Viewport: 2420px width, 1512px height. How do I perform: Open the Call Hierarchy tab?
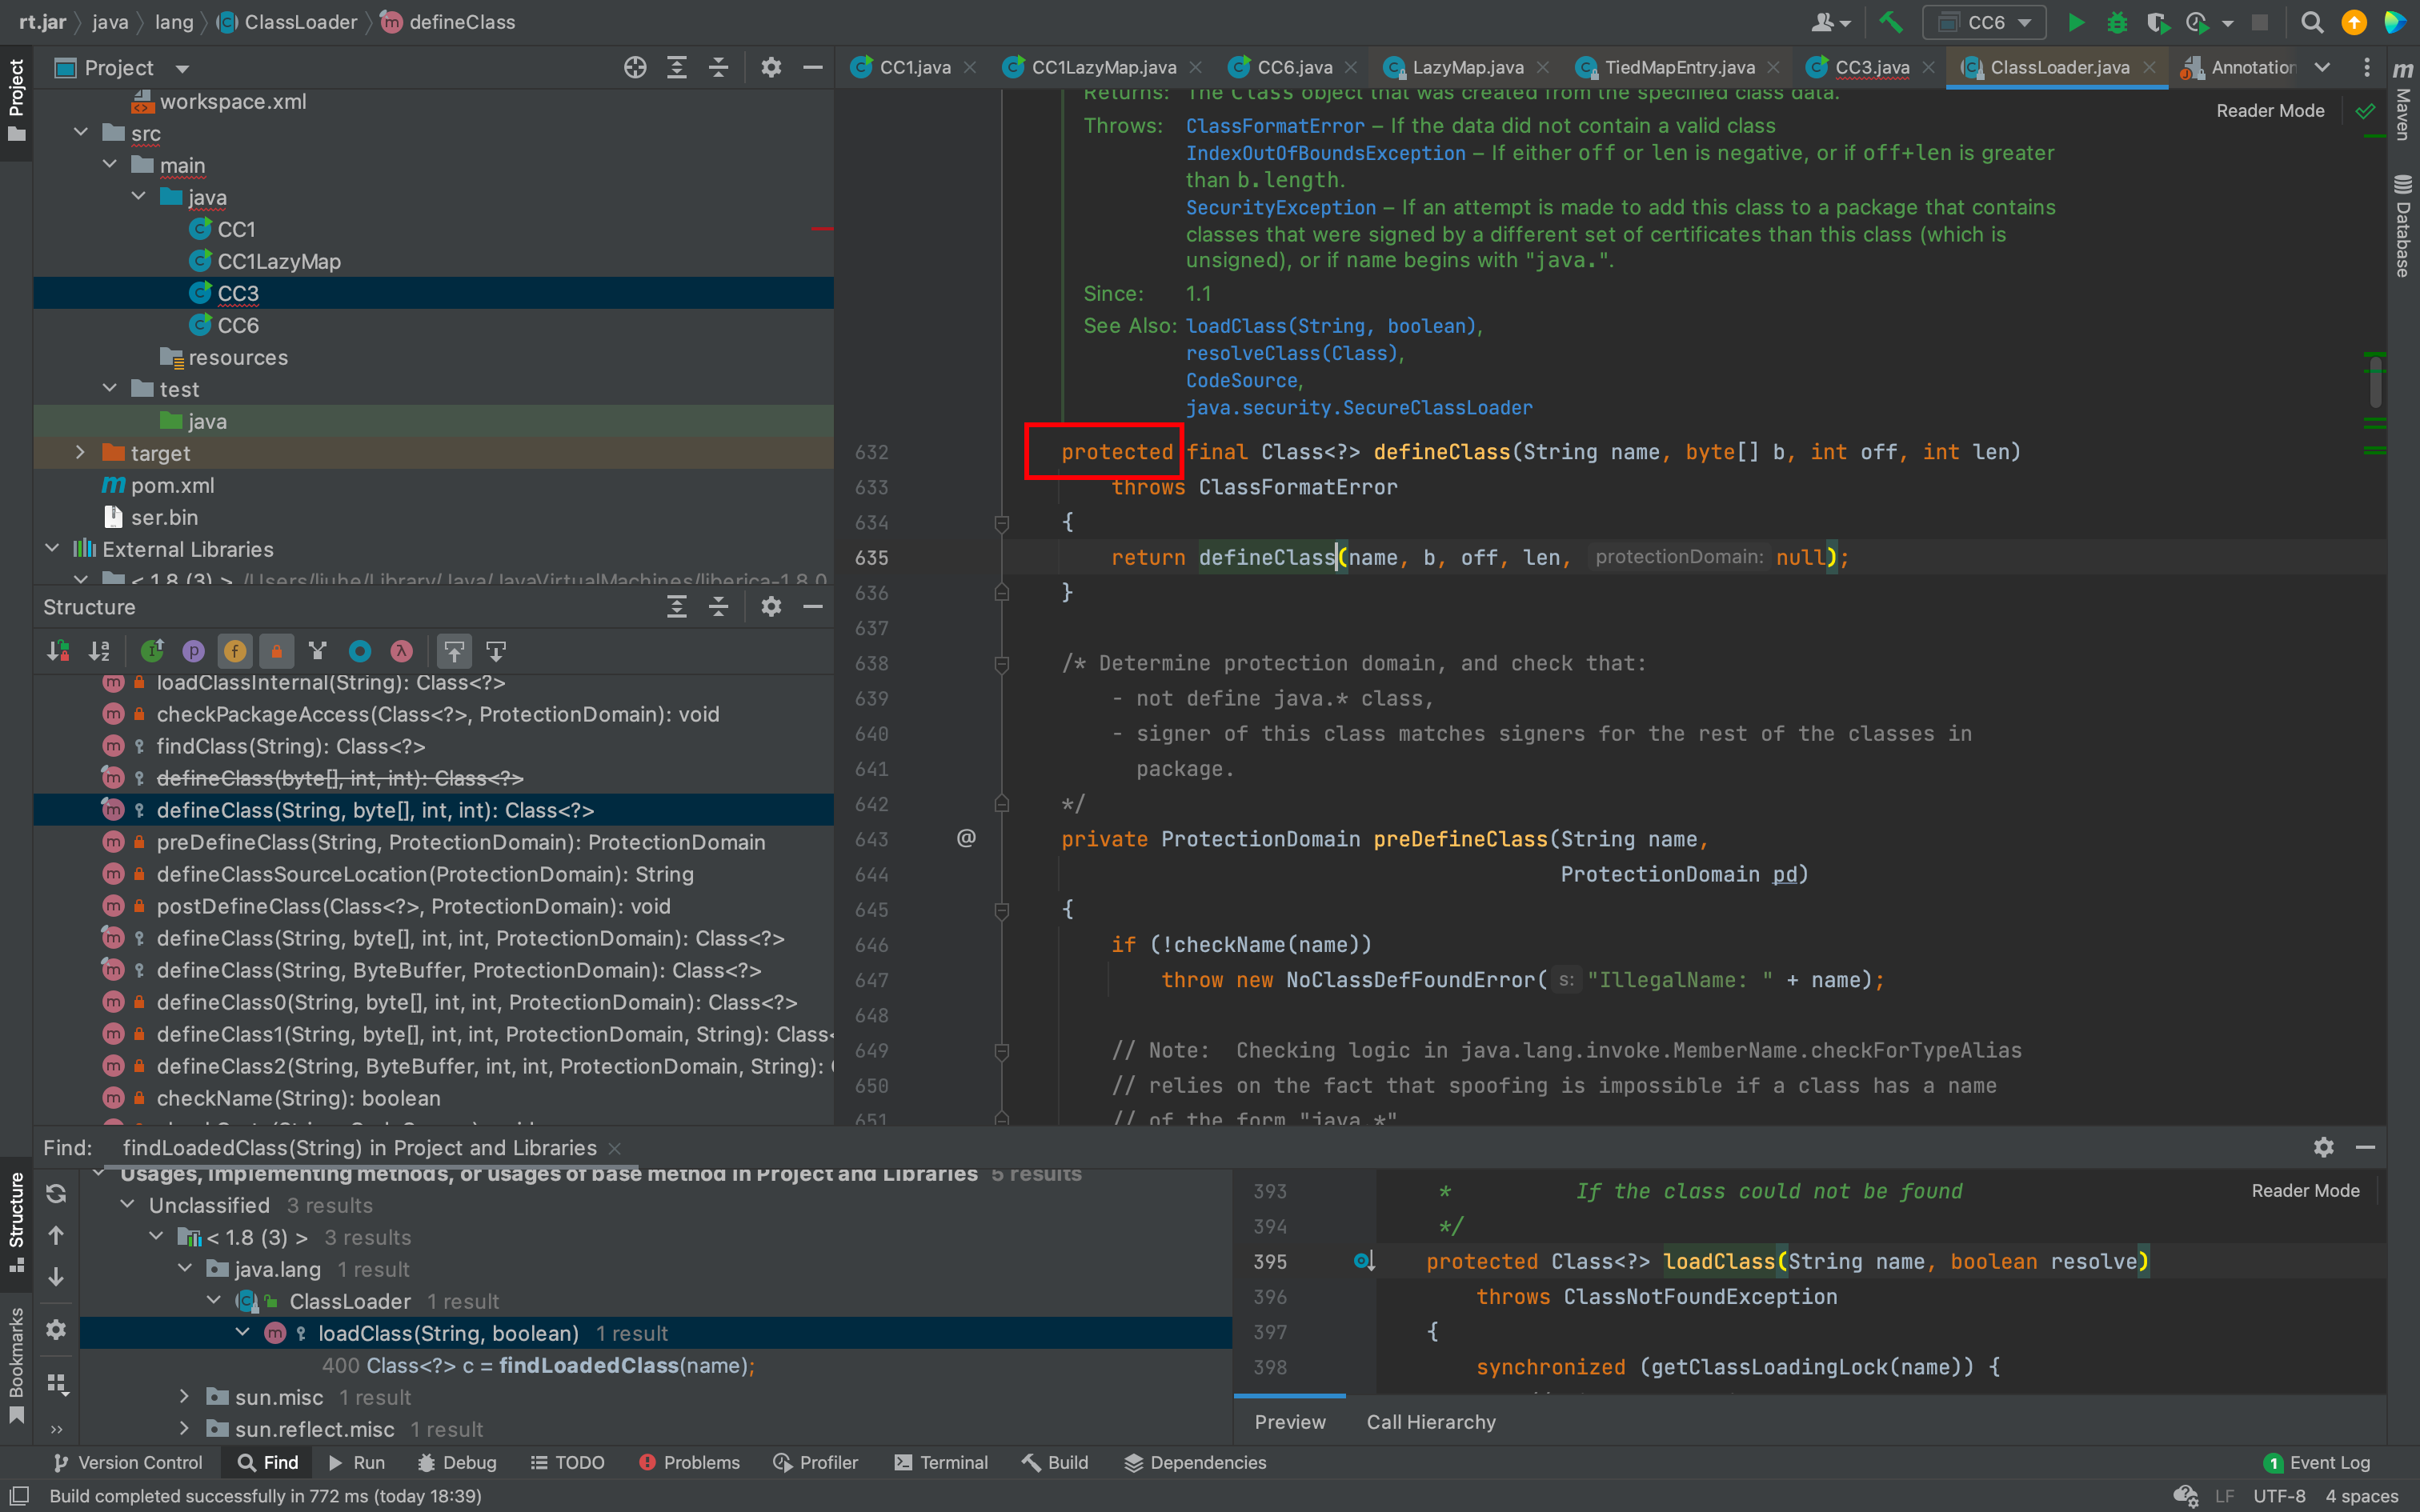point(1431,1422)
